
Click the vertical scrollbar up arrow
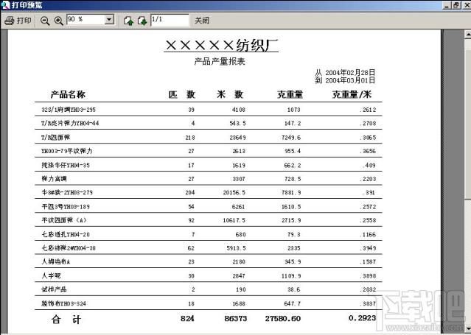coord(468,35)
